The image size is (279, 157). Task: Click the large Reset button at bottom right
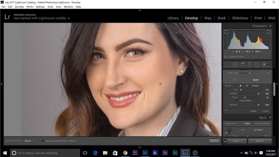point(260,141)
